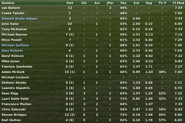Screen dimensions: 185x123
Task: Sort table by the Part column
Action: [x=70, y=3]
